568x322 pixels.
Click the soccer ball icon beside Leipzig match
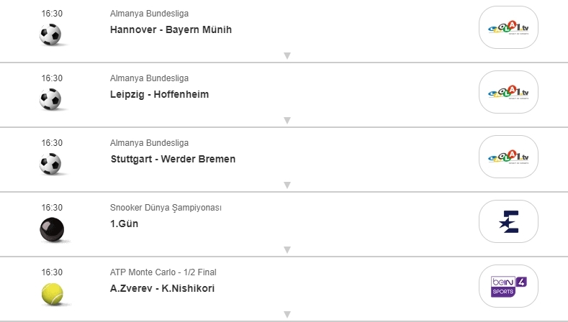click(51, 99)
